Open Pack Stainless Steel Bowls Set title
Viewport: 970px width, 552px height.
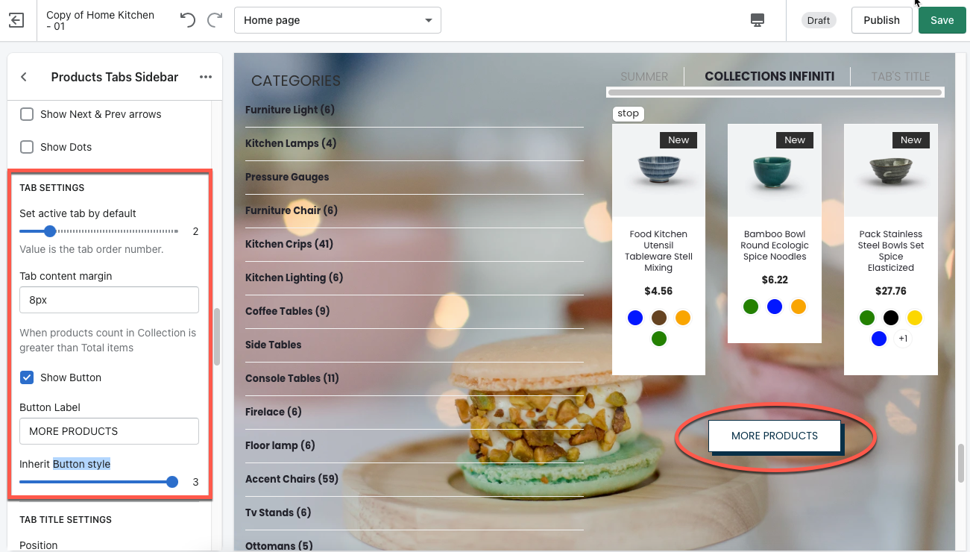pyautogui.click(x=891, y=251)
